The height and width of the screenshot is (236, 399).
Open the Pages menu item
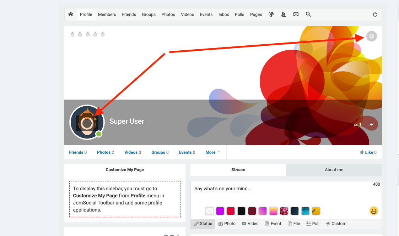point(256,15)
